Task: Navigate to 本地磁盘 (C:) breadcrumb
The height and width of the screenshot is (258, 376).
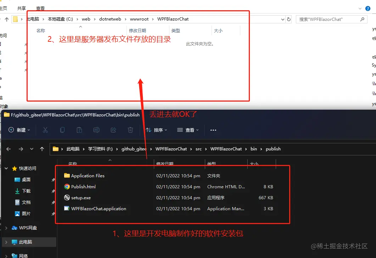Action: click(60, 19)
